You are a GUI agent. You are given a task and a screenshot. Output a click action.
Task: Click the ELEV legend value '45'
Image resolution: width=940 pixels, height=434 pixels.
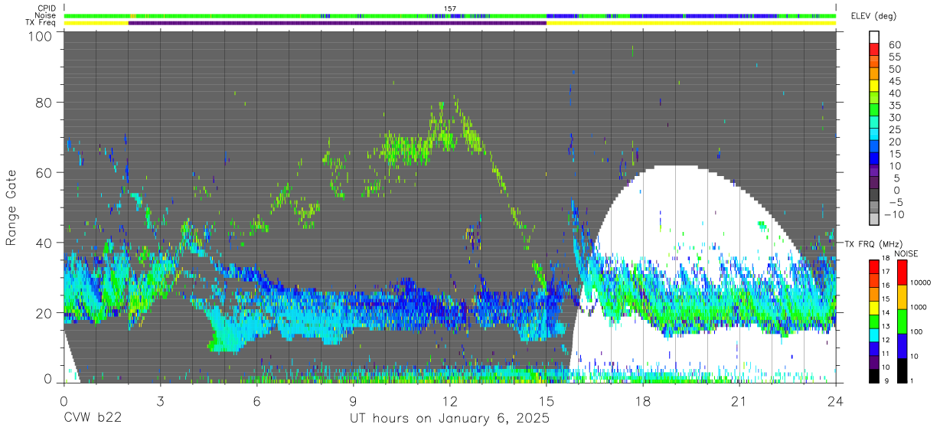(x=895, y=81)
